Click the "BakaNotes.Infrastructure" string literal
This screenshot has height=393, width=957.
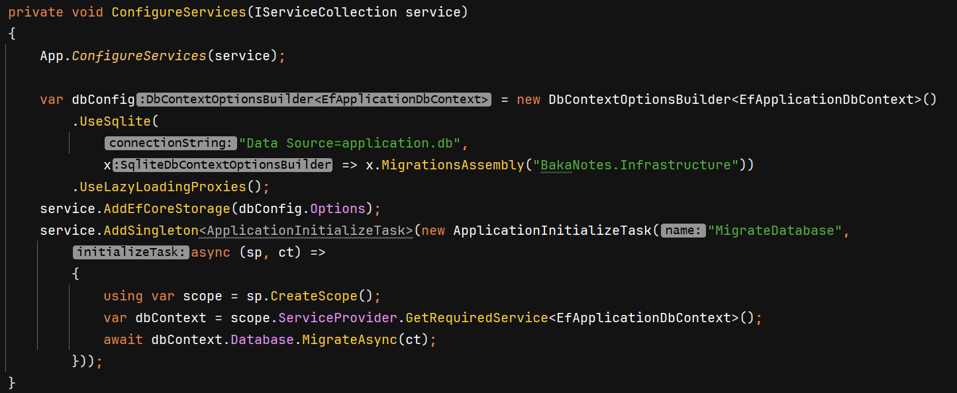(x=636, y=165)
